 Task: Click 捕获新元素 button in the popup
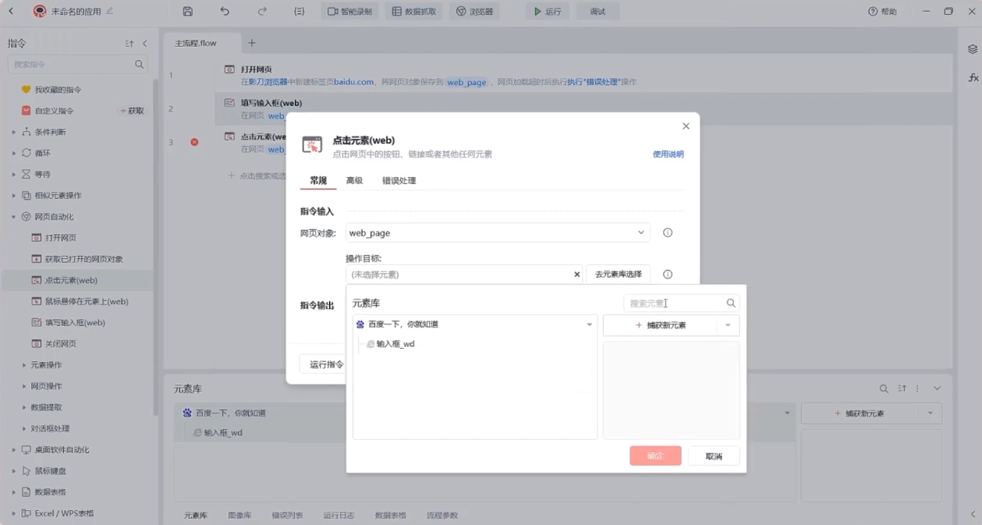[660, 325]
